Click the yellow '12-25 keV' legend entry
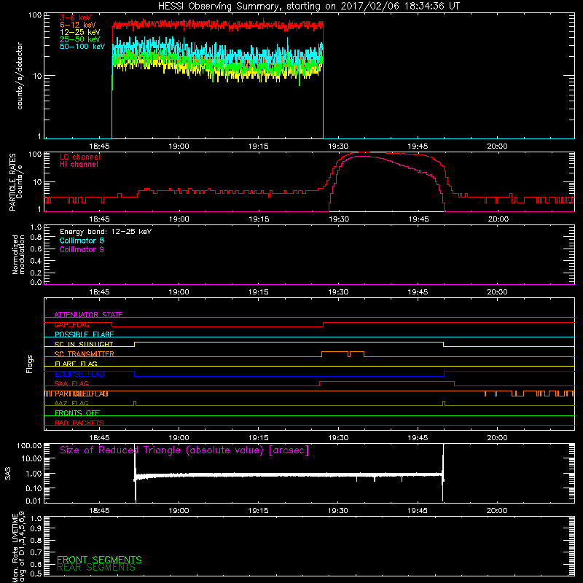The width and height of the screenshot is (583, 583). [x=80, y=32]
